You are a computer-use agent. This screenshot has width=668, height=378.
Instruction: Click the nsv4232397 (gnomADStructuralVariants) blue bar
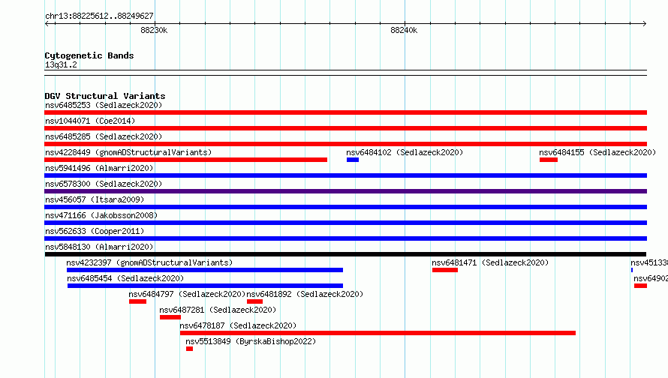point(205,270)
